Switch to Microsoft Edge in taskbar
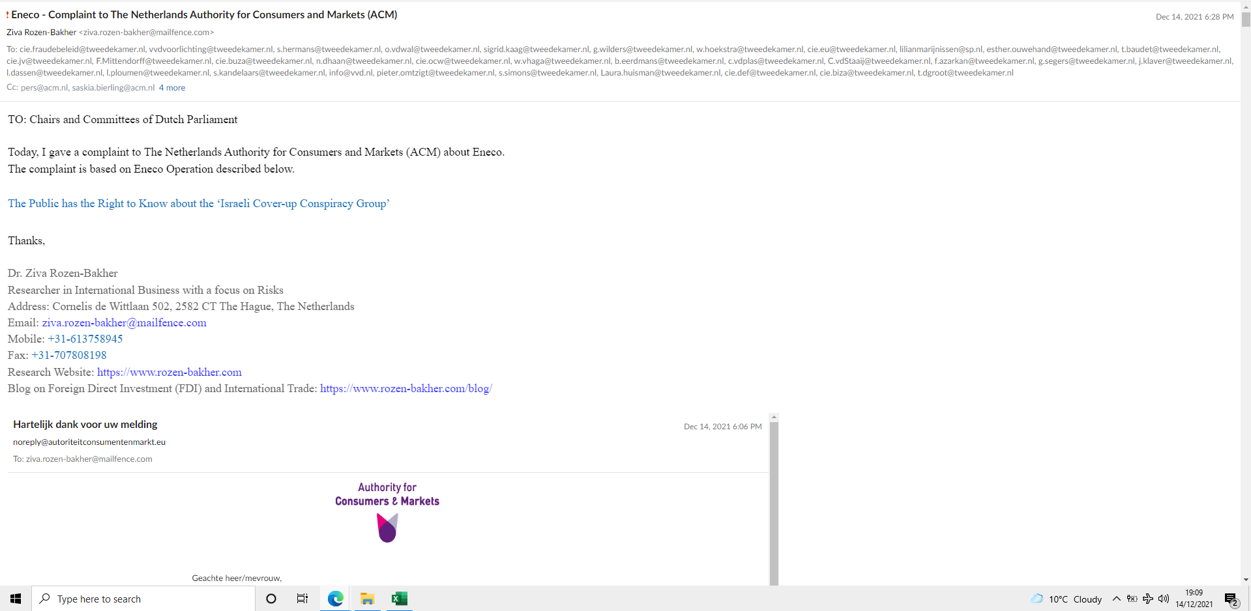This screenshot has width=1251, height=611. pos(335,599)
